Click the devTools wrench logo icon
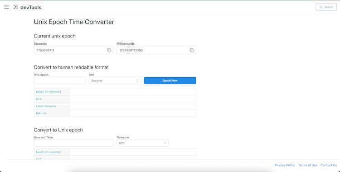This screenshot has width=340, height=172. tap(16, 7)
